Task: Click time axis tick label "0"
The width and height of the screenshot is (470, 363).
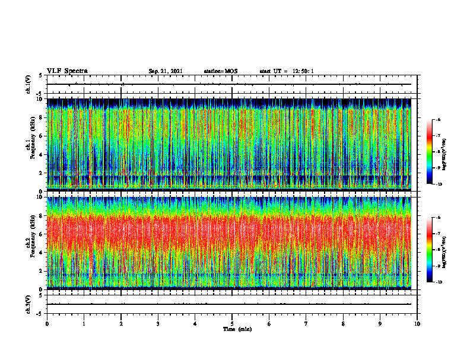Action: pyautogui.click(x=47, y=324)
